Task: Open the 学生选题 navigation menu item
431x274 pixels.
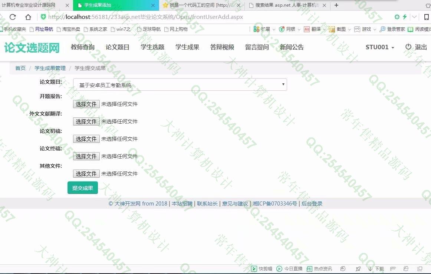Action: (x=152, y=47)
